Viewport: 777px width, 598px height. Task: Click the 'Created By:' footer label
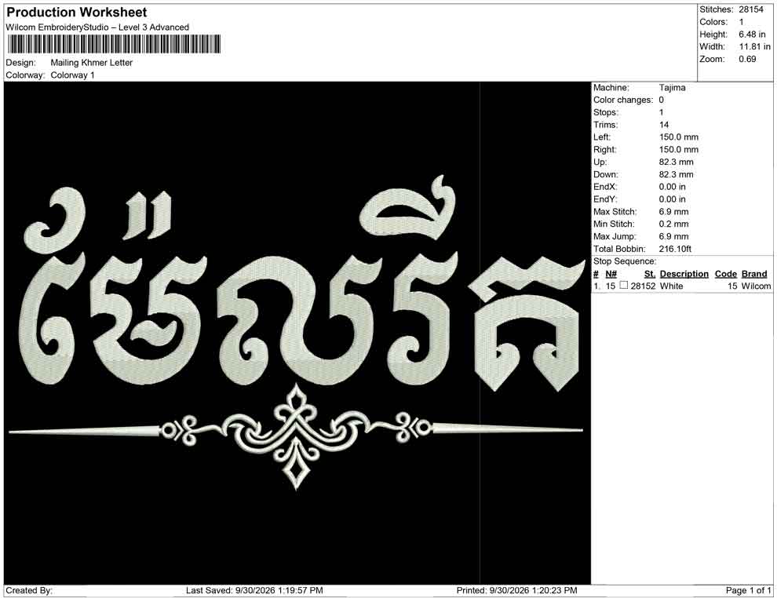tap(29, 590)
